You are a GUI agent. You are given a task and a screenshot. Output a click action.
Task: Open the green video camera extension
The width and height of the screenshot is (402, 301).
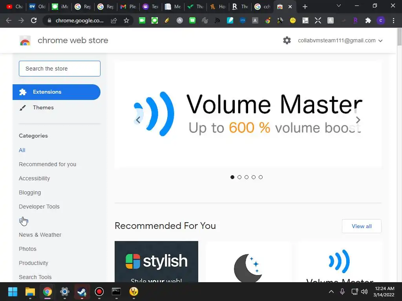pyautogui.click(x=142, y=20)
